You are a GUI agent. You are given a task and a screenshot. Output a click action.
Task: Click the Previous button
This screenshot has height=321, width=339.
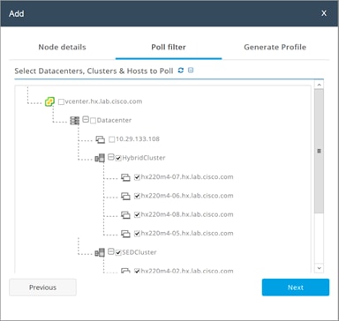(42, 287)
